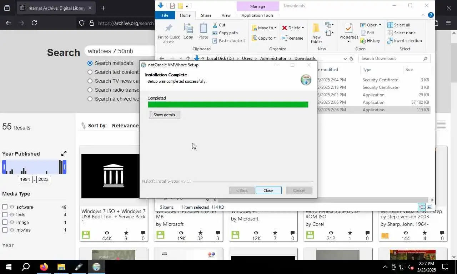457x274 pixels.
Task: Select Search radio transcripts radio button
Action: 90,90
